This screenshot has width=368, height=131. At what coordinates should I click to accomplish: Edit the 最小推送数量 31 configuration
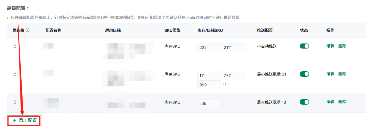coord(330,74)
